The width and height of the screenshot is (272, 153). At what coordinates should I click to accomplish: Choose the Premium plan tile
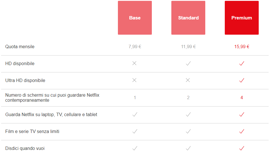coord(242,18)
